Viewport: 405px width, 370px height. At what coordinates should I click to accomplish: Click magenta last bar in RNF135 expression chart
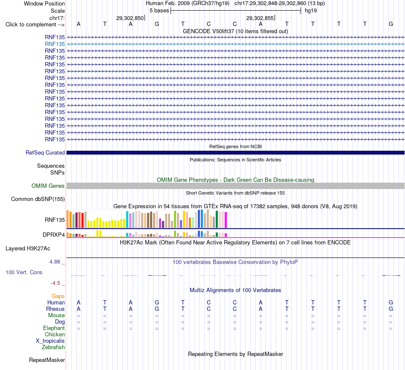pyautogui.click(x=226, y=220)
